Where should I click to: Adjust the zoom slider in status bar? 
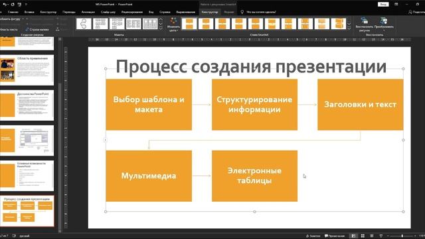point(402,236)
